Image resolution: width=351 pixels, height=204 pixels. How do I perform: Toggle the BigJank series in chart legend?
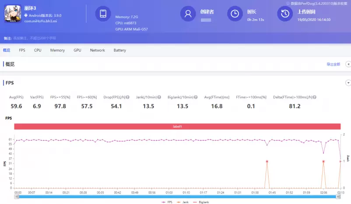[200, 202]
